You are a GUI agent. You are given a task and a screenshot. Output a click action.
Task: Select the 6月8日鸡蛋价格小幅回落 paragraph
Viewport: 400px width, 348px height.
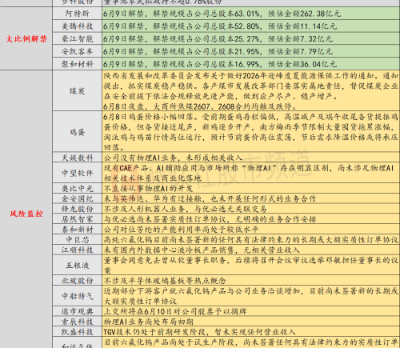(x=250, y=132)
